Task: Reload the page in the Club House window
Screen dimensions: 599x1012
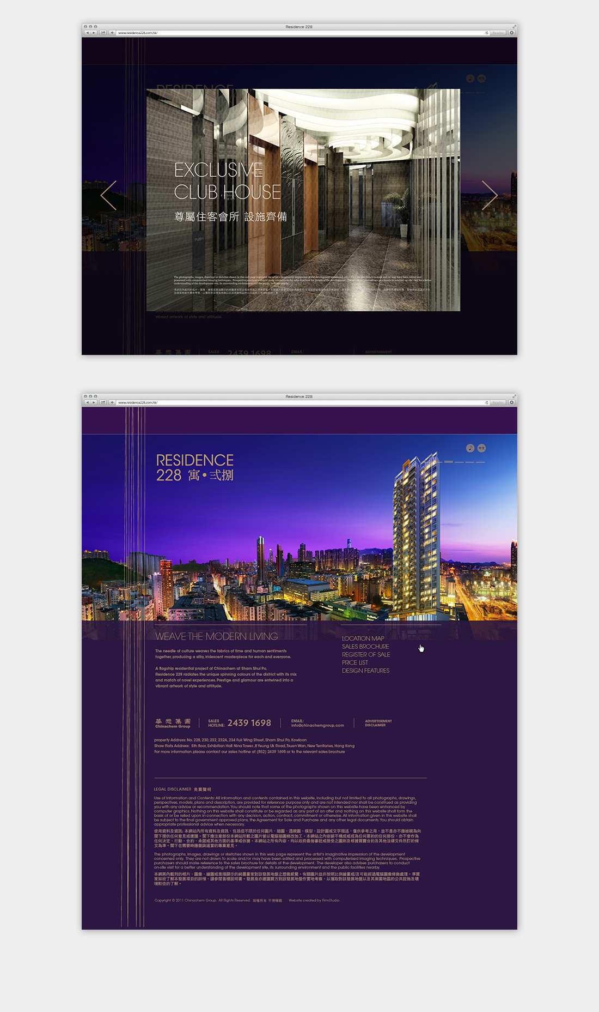Action: [x=487, y=33]
